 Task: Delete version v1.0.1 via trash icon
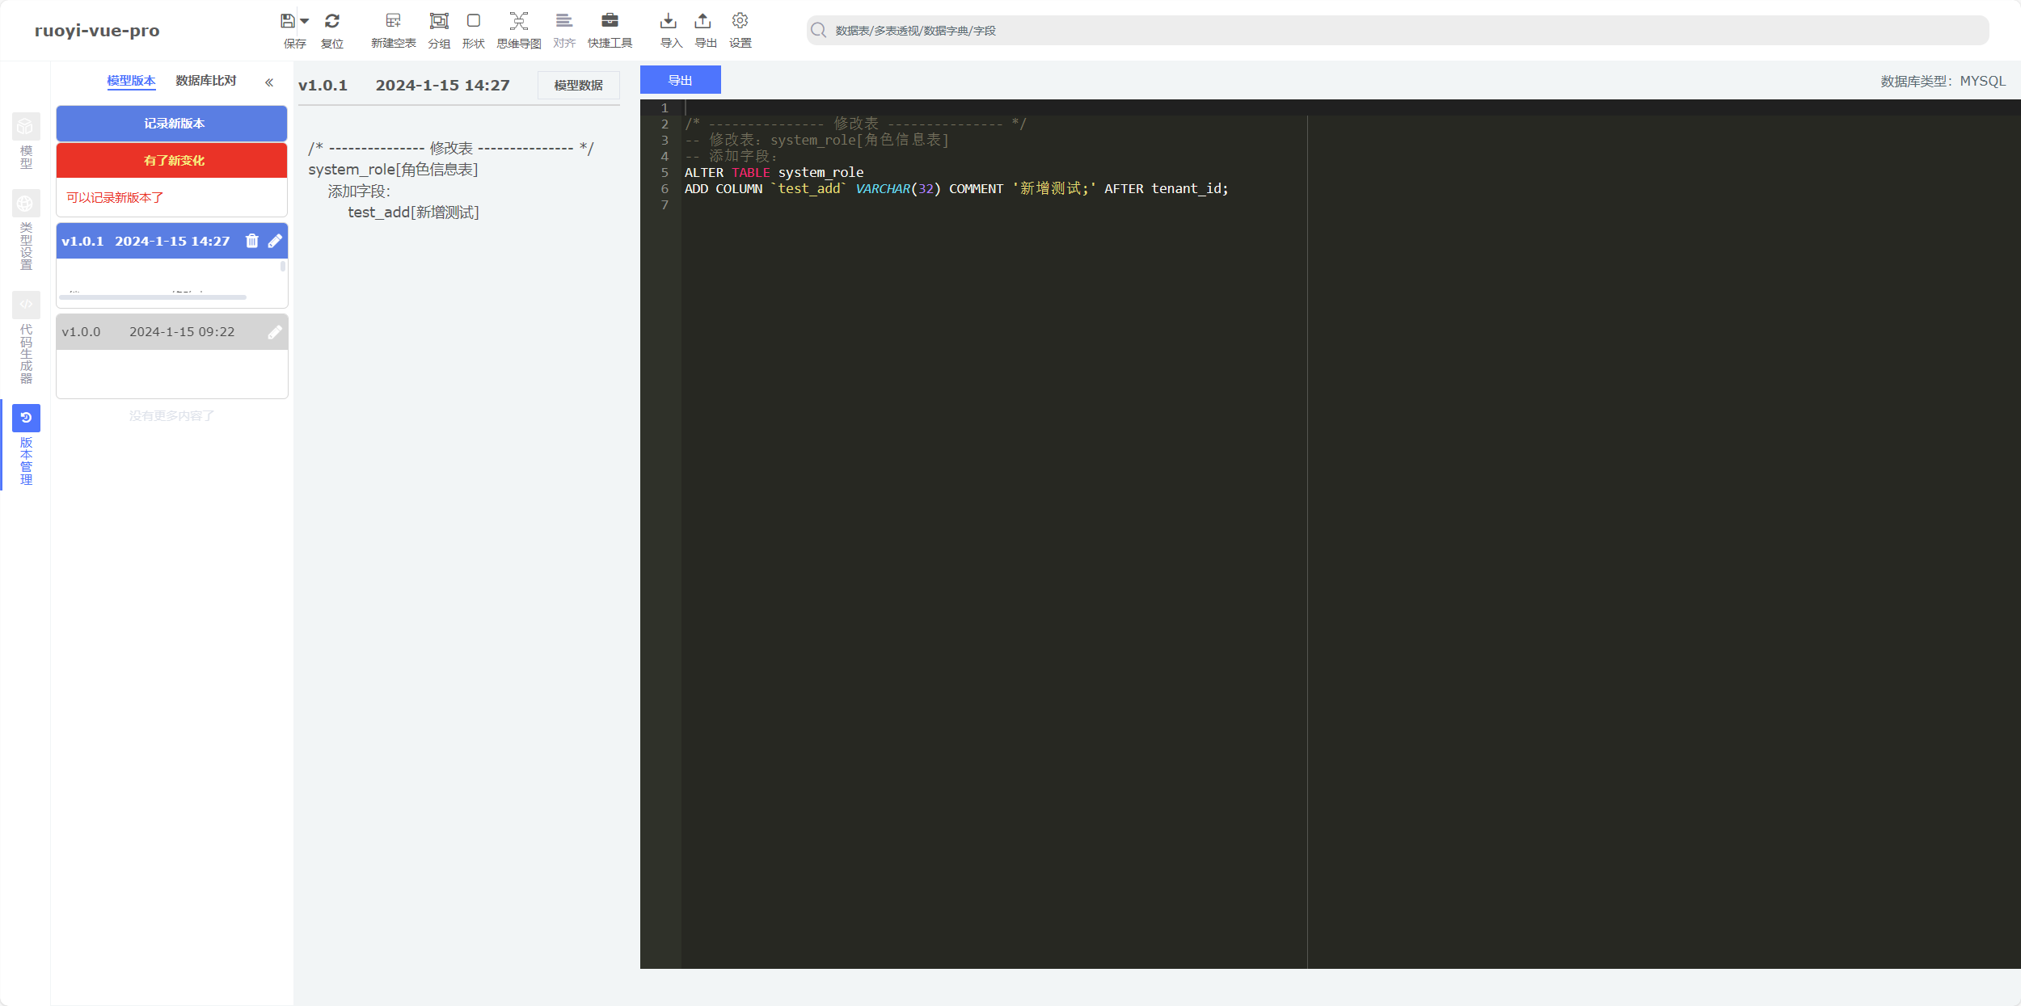[x=252, y=241]
